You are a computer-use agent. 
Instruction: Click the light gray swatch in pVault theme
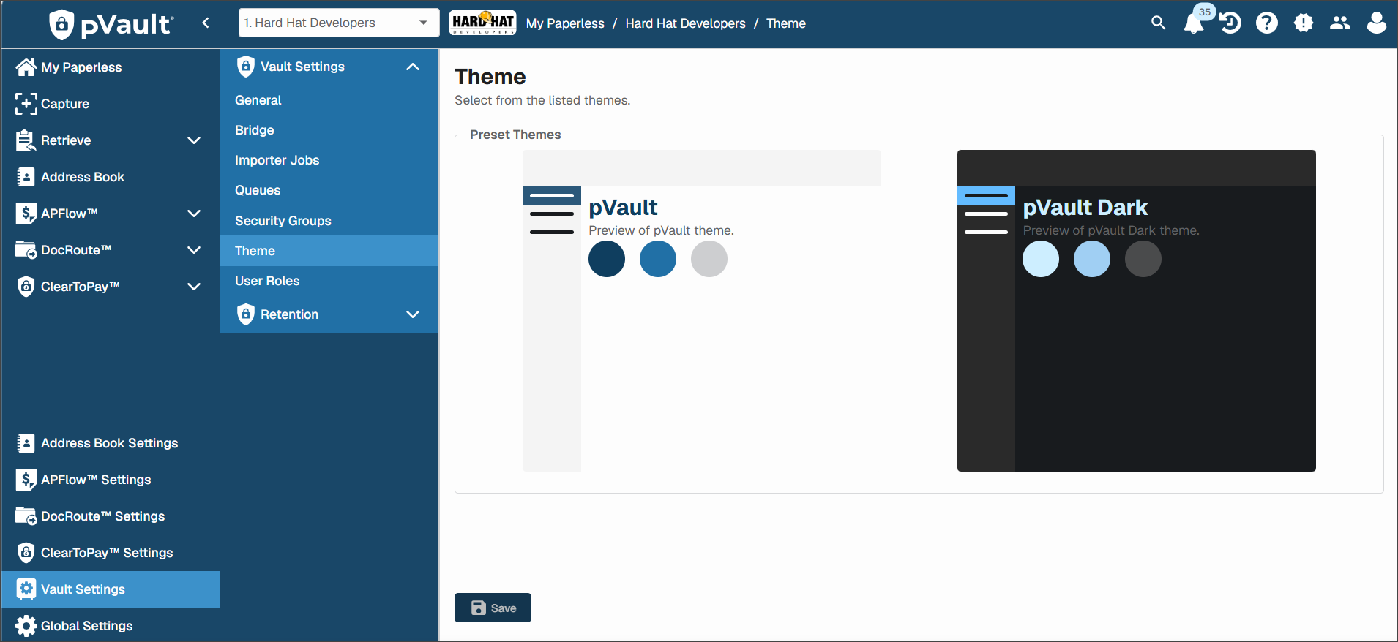(709, 259)
